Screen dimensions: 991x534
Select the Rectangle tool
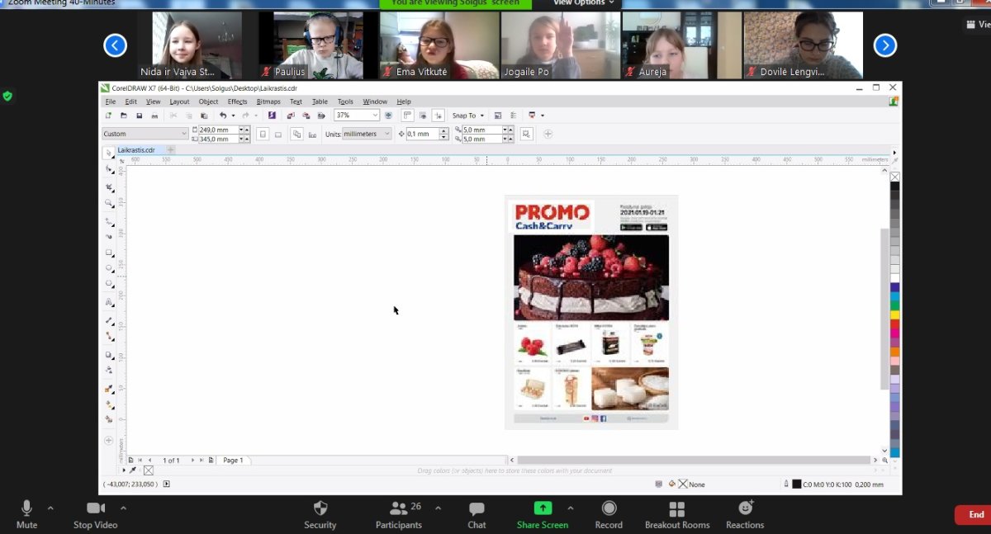109,253
